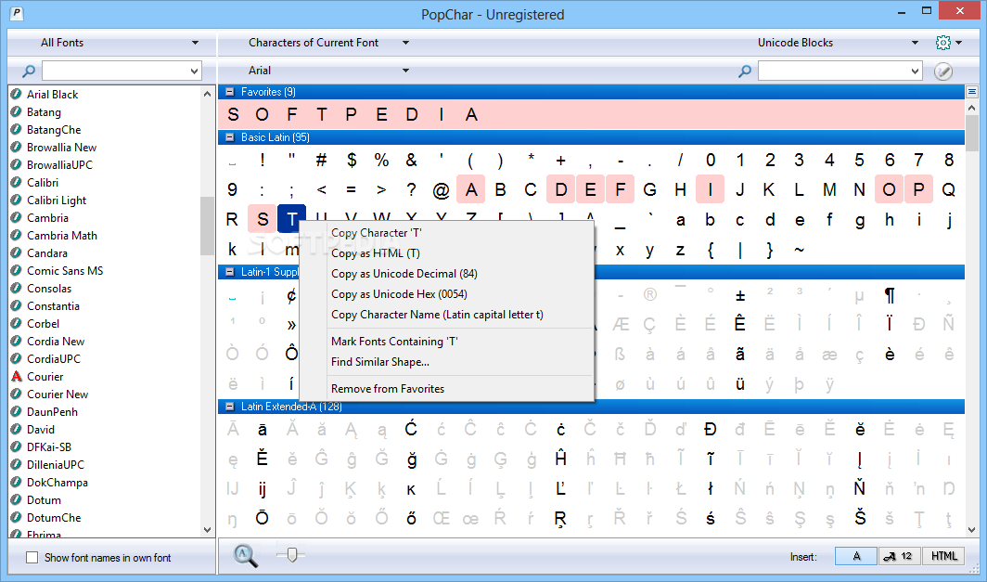Select the Ð character in Latin Extended-A

pos(710,430)
